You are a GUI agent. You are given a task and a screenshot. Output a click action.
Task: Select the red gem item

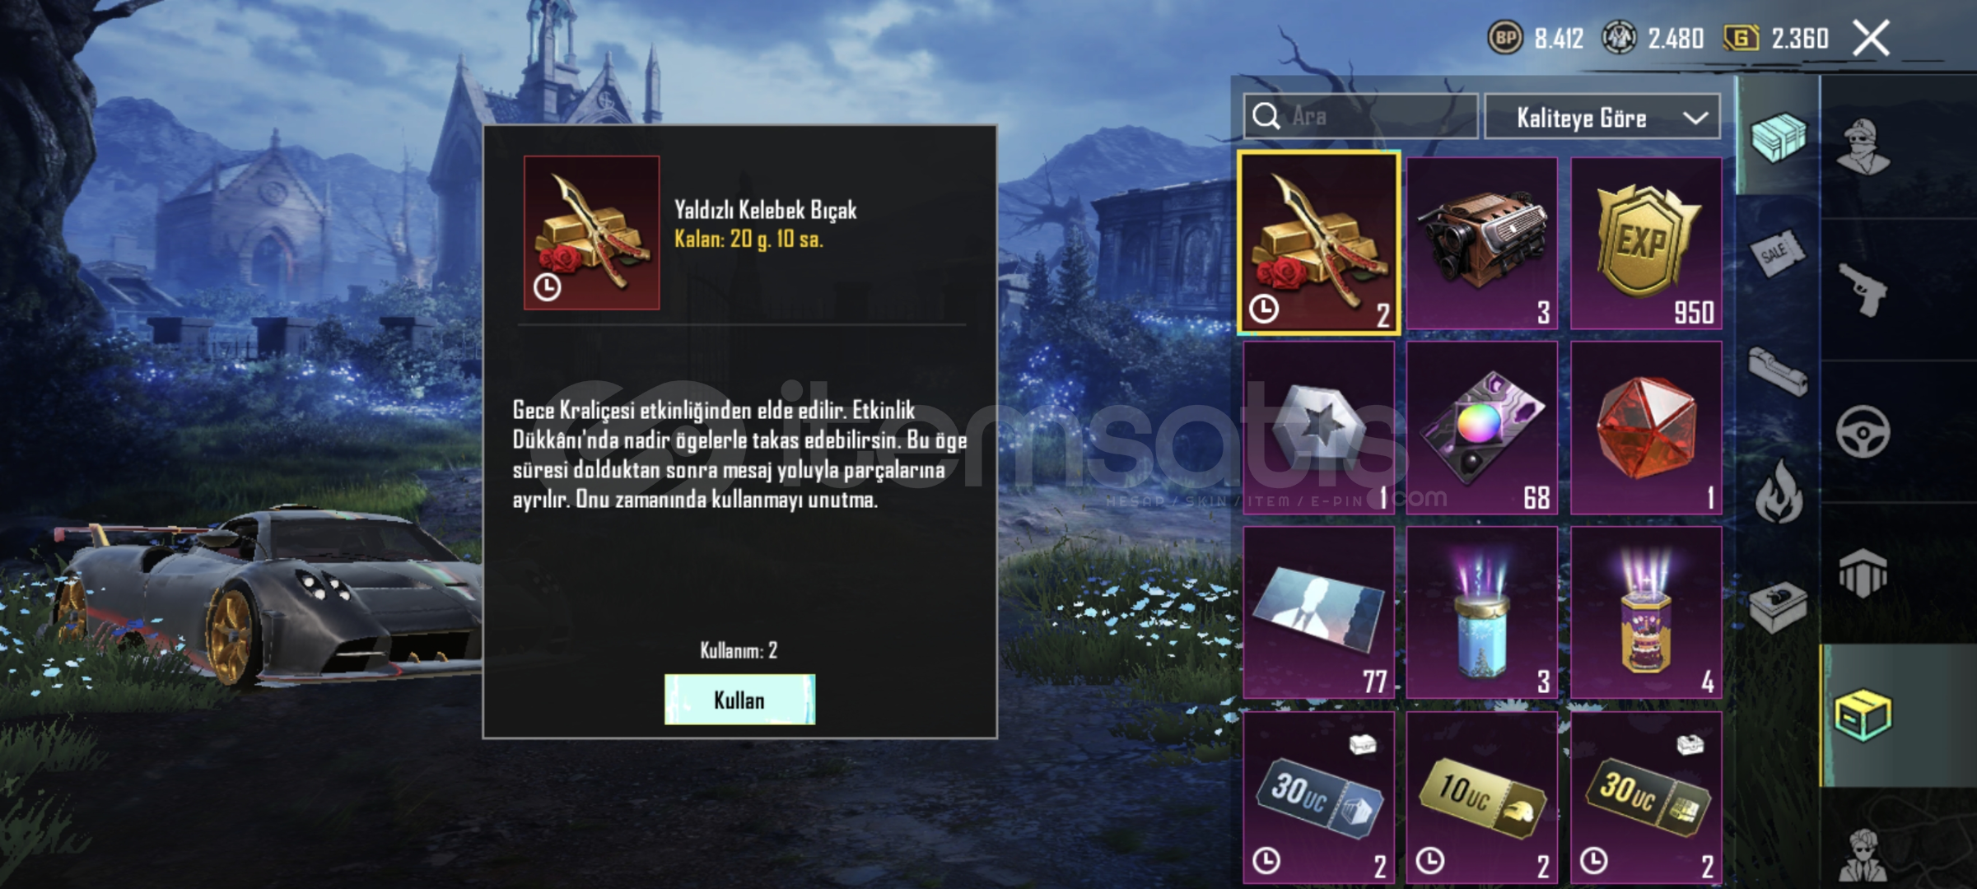(1645, 428)
